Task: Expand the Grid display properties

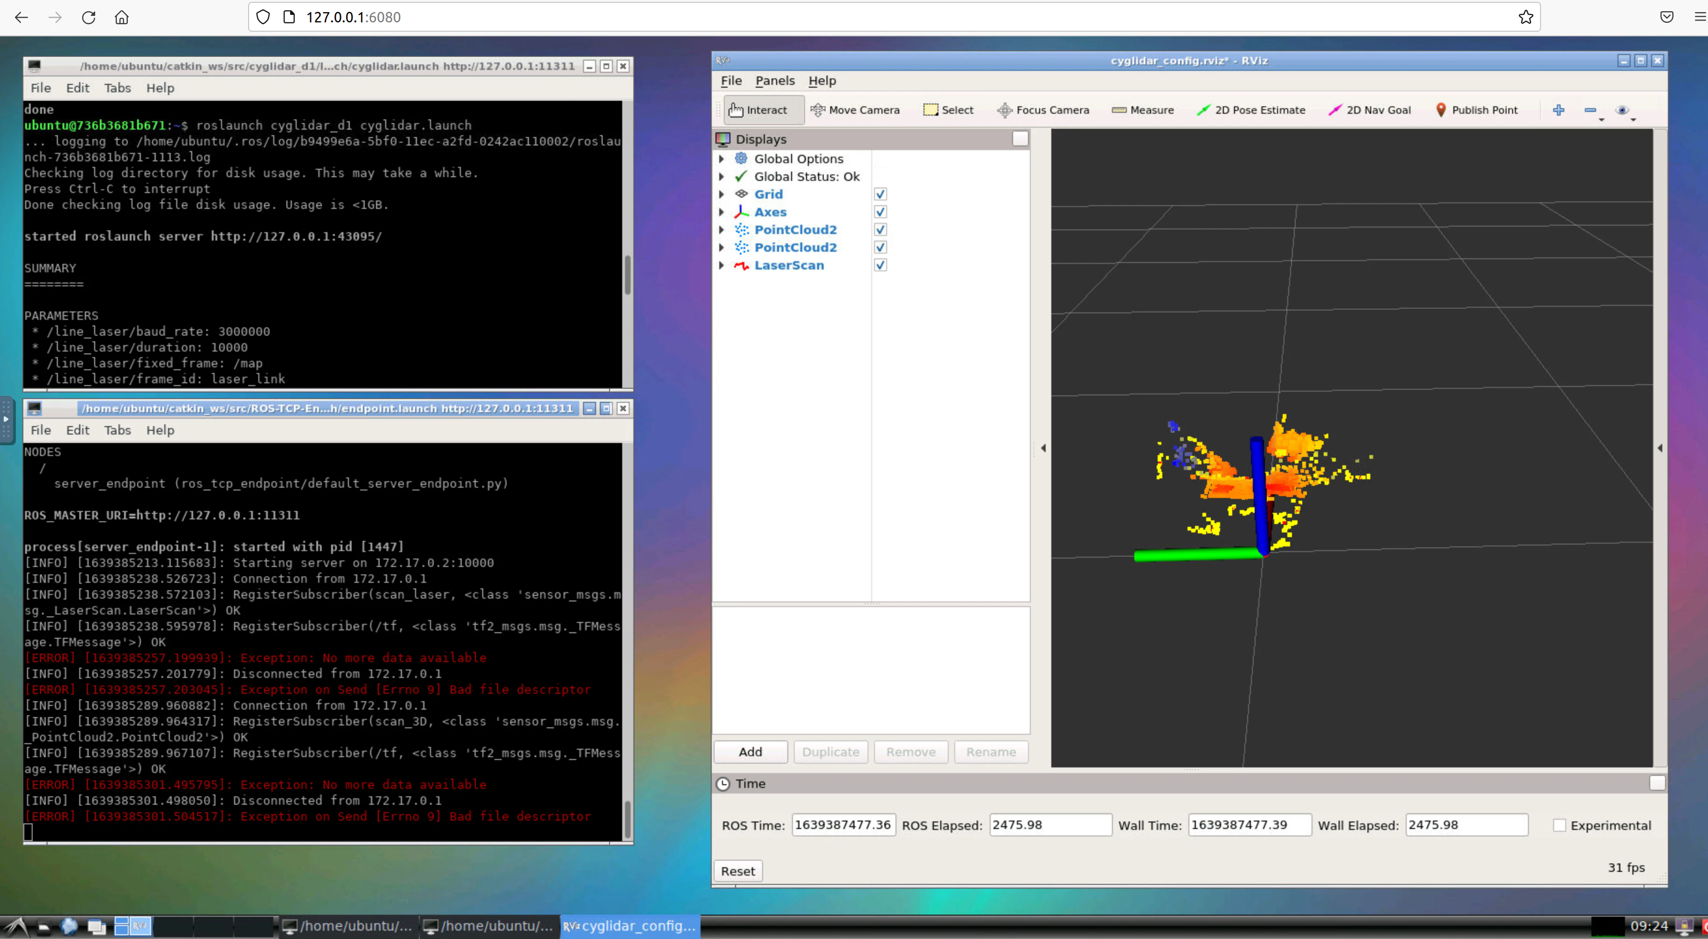Action: (x=722, y=194)
